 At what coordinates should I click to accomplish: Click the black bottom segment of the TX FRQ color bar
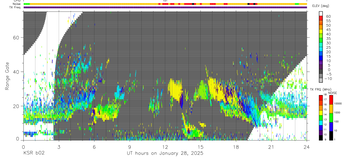click(321, 138)
